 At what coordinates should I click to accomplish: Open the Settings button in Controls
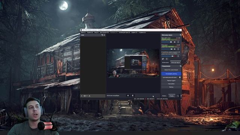click(x=171, y=84)
